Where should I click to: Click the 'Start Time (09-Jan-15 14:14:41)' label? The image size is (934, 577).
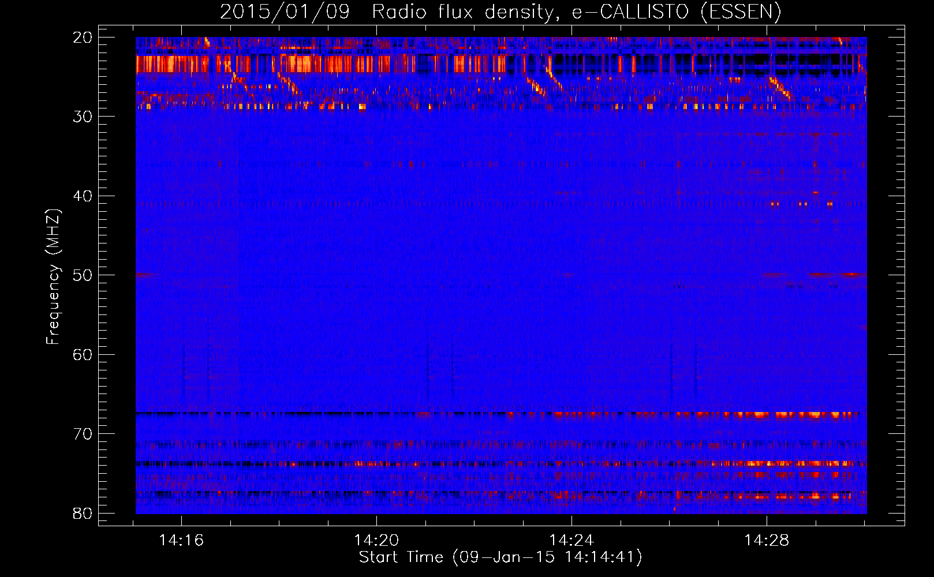point(500,557)
